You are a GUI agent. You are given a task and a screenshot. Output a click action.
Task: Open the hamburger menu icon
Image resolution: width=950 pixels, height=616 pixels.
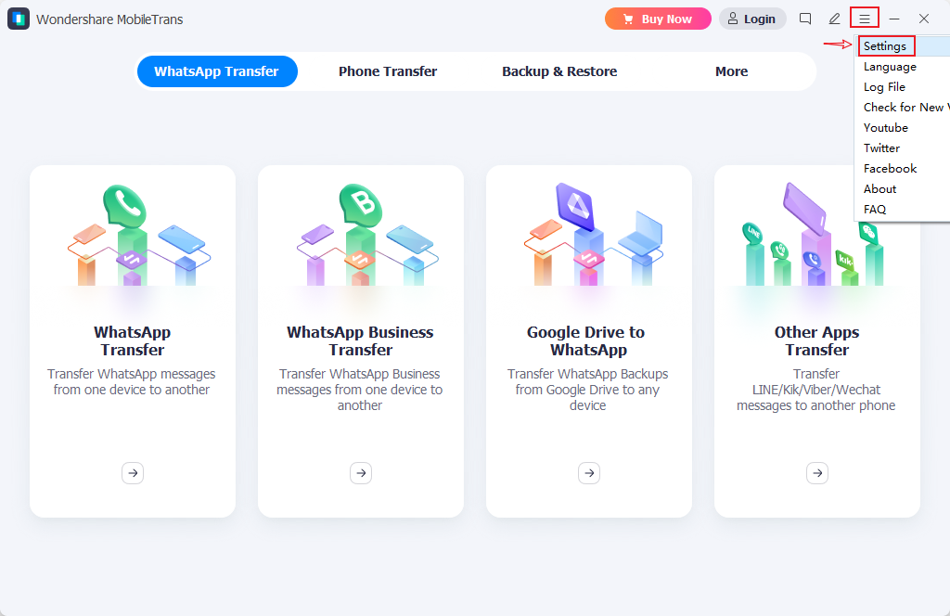tap(865, 19)
